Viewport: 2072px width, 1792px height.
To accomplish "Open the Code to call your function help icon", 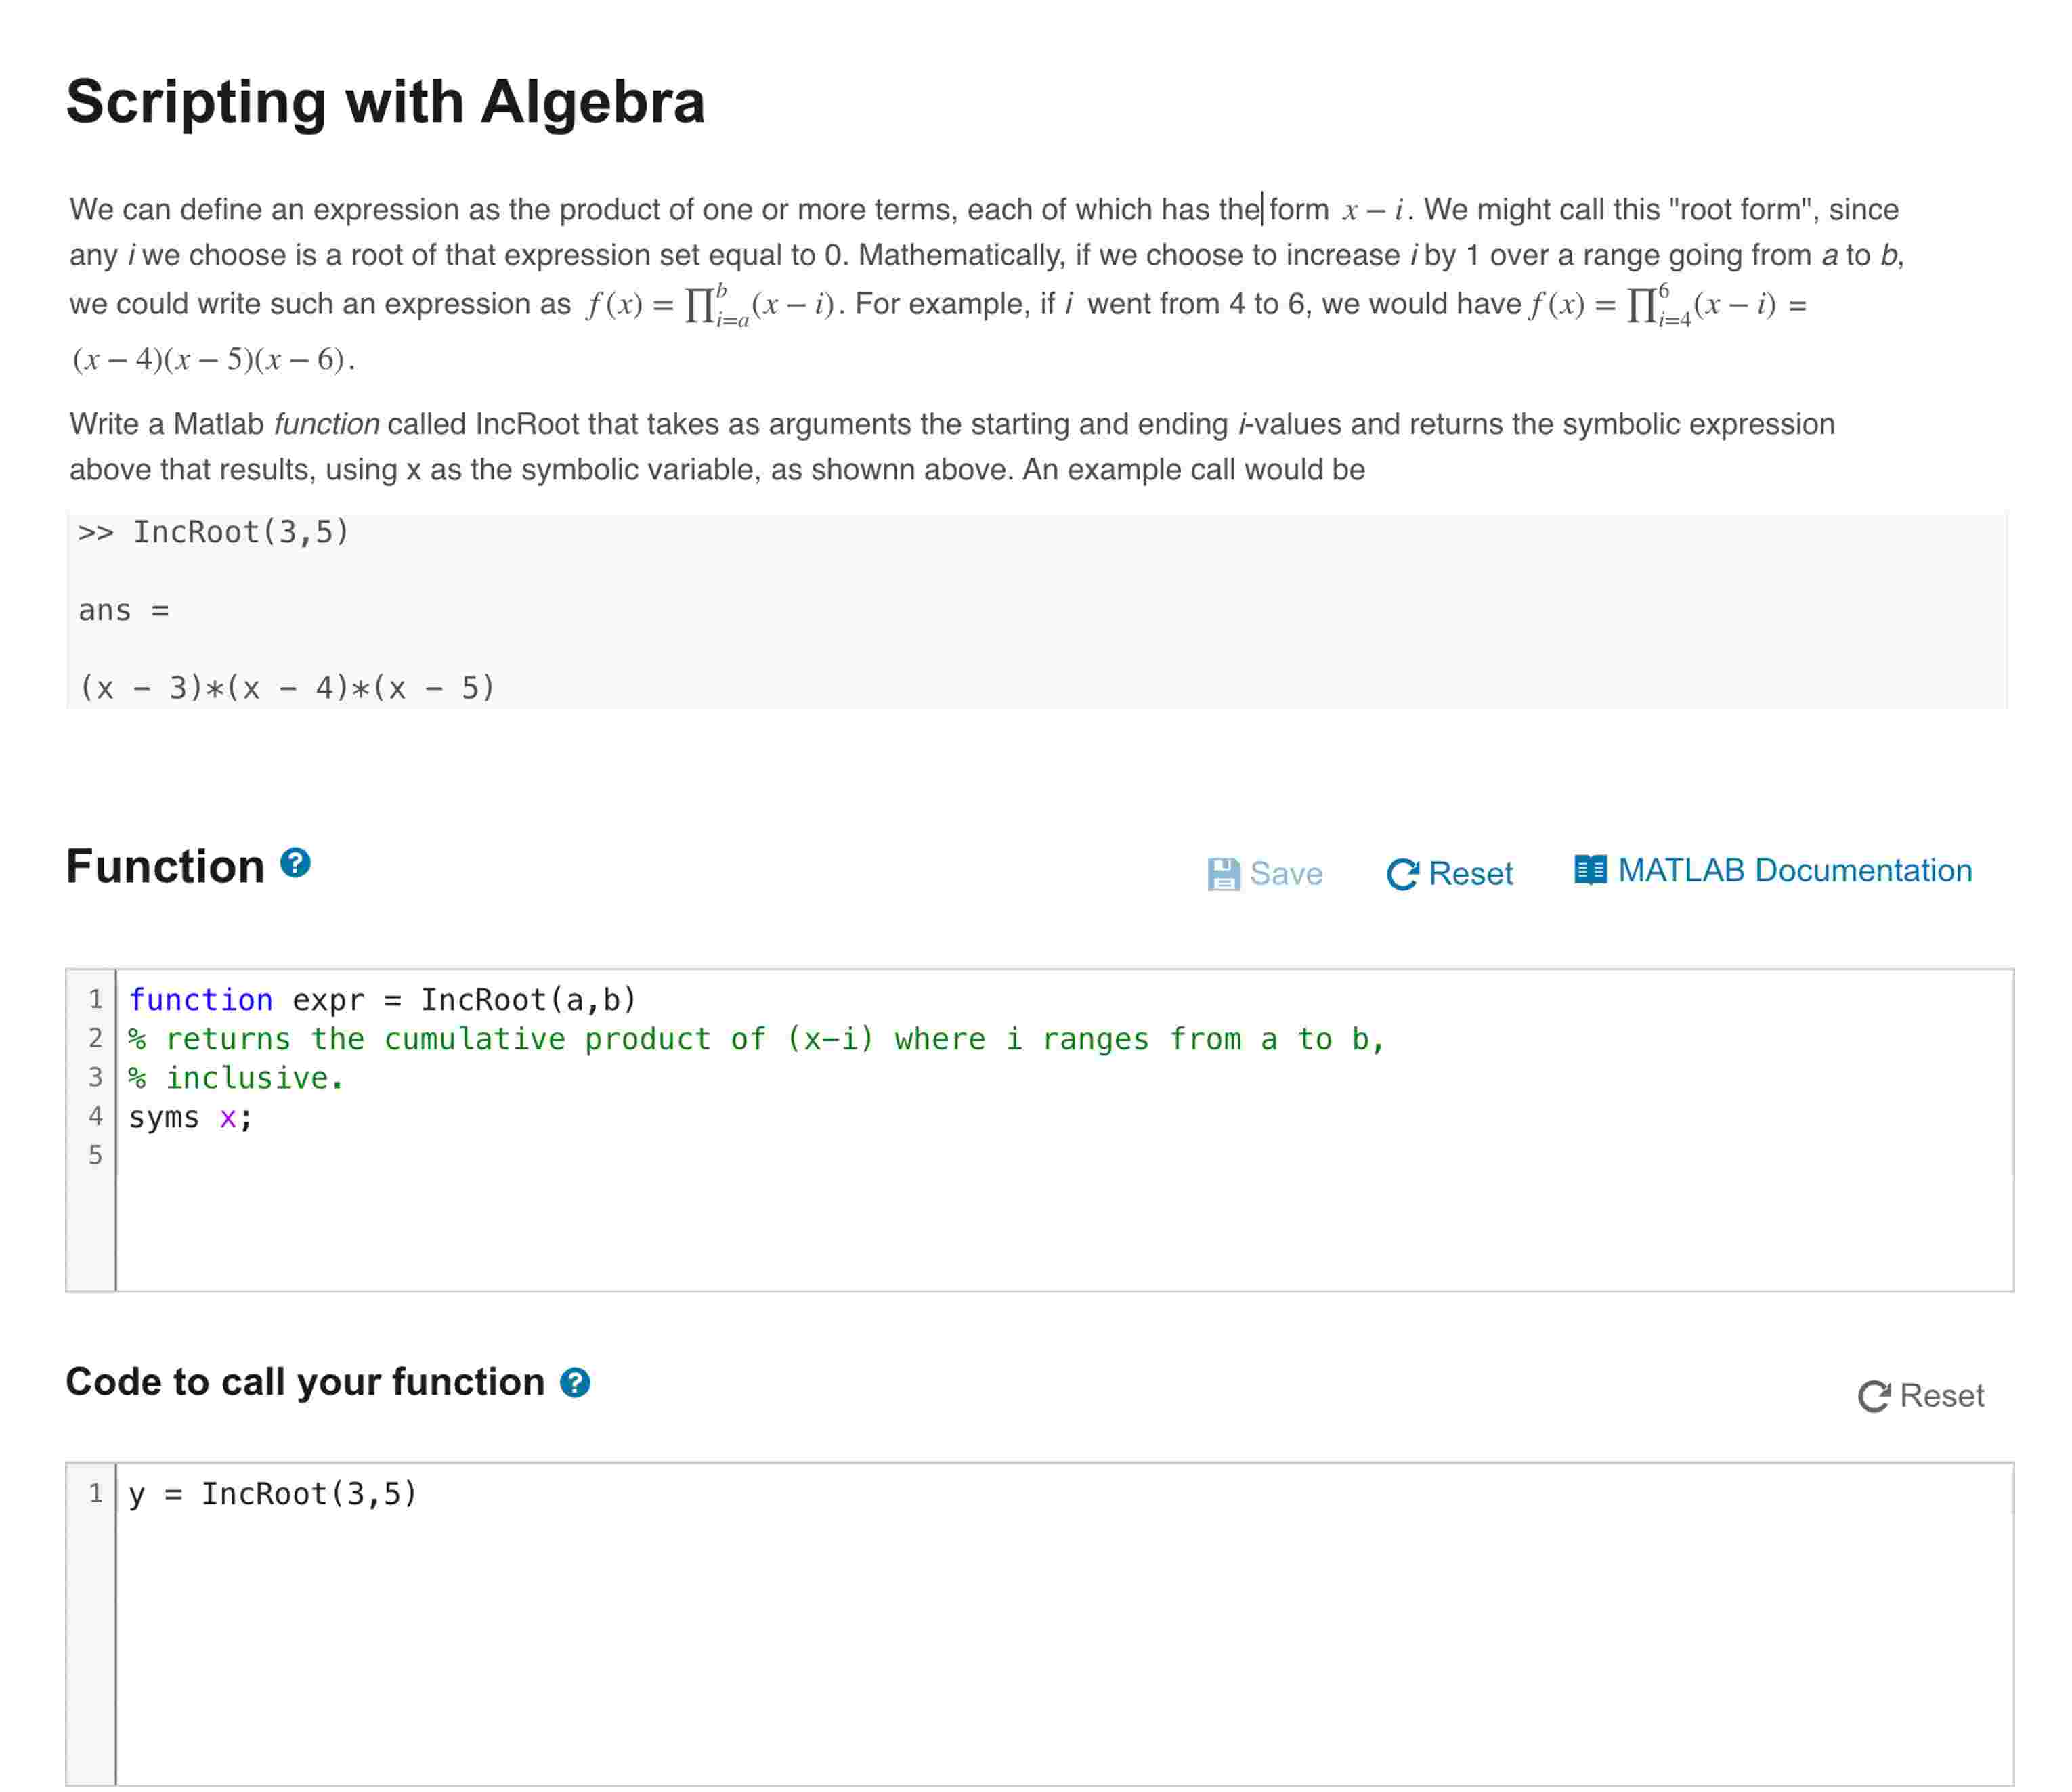I will pyautogui.click(x=575, y=1383).
